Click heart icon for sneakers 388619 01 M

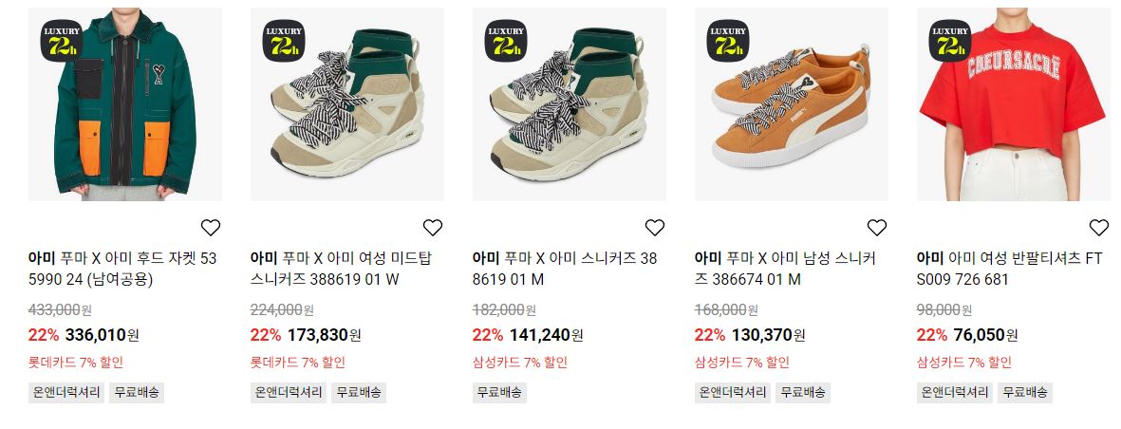point(655,228)
